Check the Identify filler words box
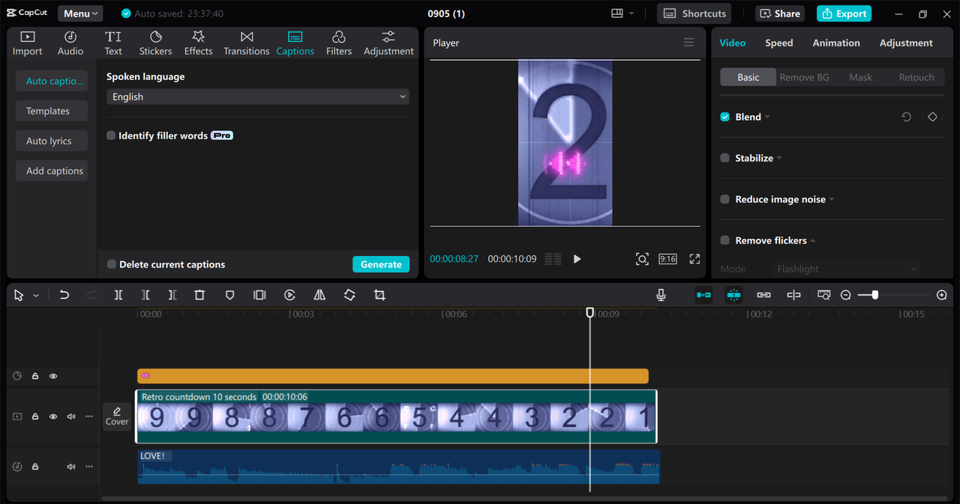This screenshot has height=504, width=960. point(111,136)
